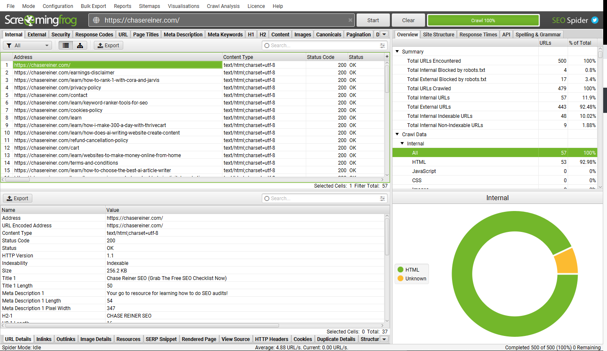Screen dimensions: 607x351
Task: Open the HTTP Headers tab
Action: click(x=272, y=339)
